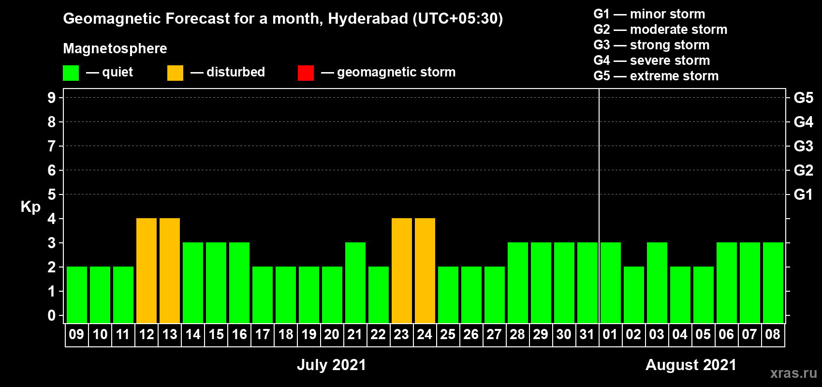Click date label 12
822x387 pixels.
pos(147,334)
